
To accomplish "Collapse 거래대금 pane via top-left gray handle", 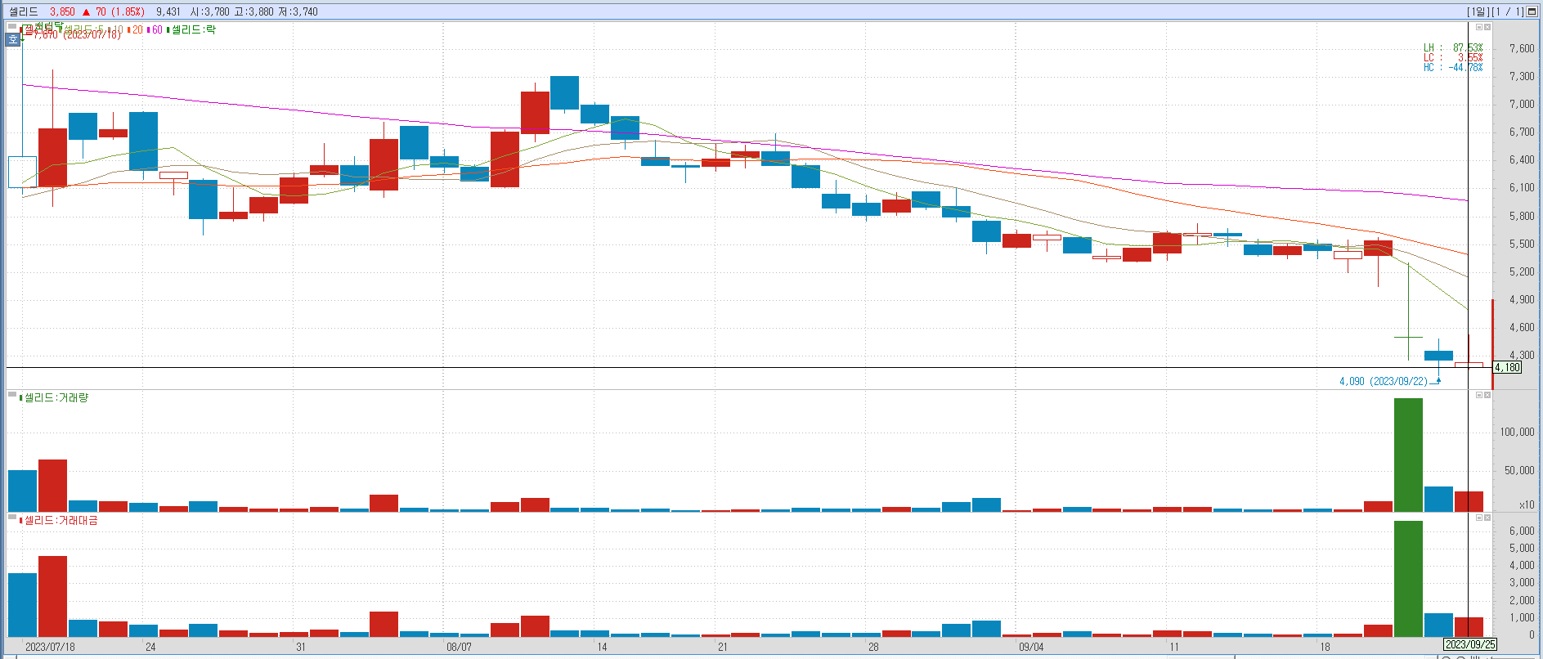I will click(x=12, y=518).
